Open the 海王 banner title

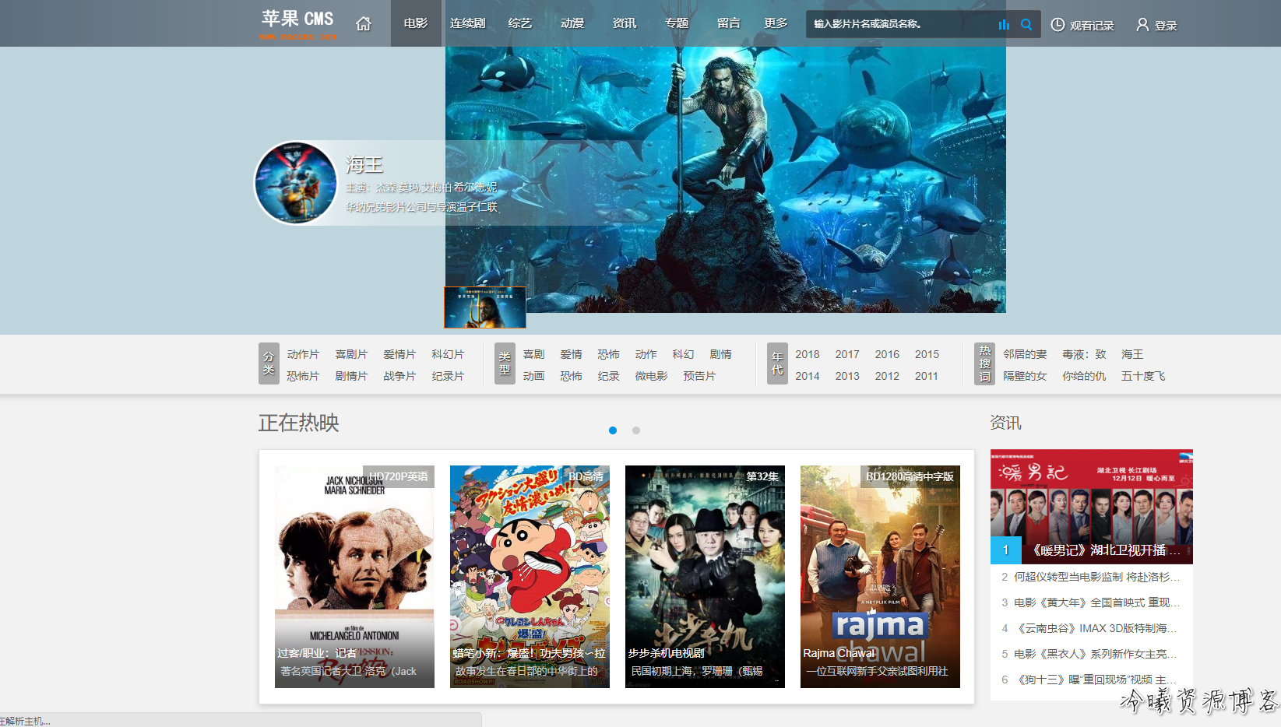coord(364,165)
